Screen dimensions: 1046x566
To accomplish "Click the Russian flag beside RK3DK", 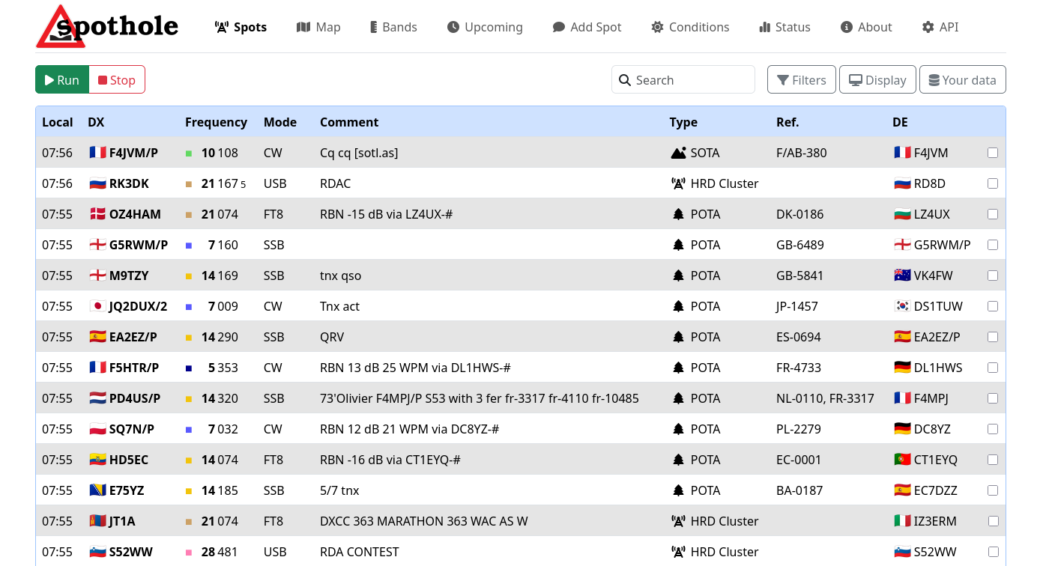I will pyautogui.click(x=97, y=183).
